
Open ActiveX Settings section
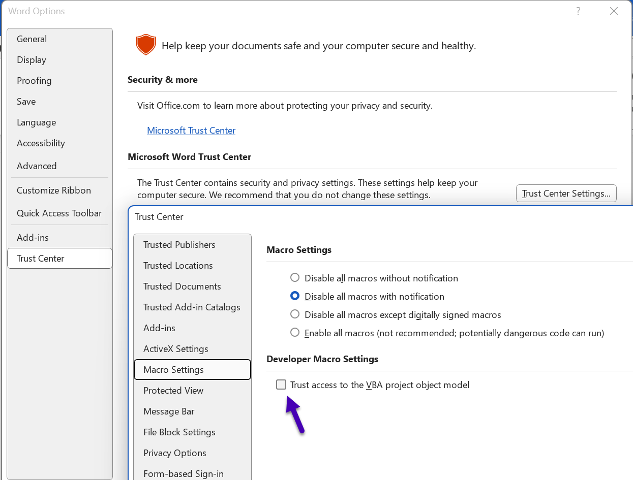193,349
